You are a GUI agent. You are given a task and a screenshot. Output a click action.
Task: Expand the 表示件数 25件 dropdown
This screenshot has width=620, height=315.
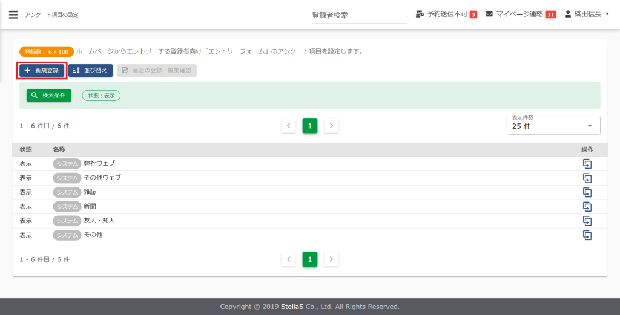553,126
